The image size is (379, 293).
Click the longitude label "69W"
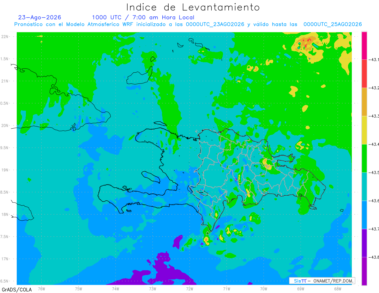point(301,288)
